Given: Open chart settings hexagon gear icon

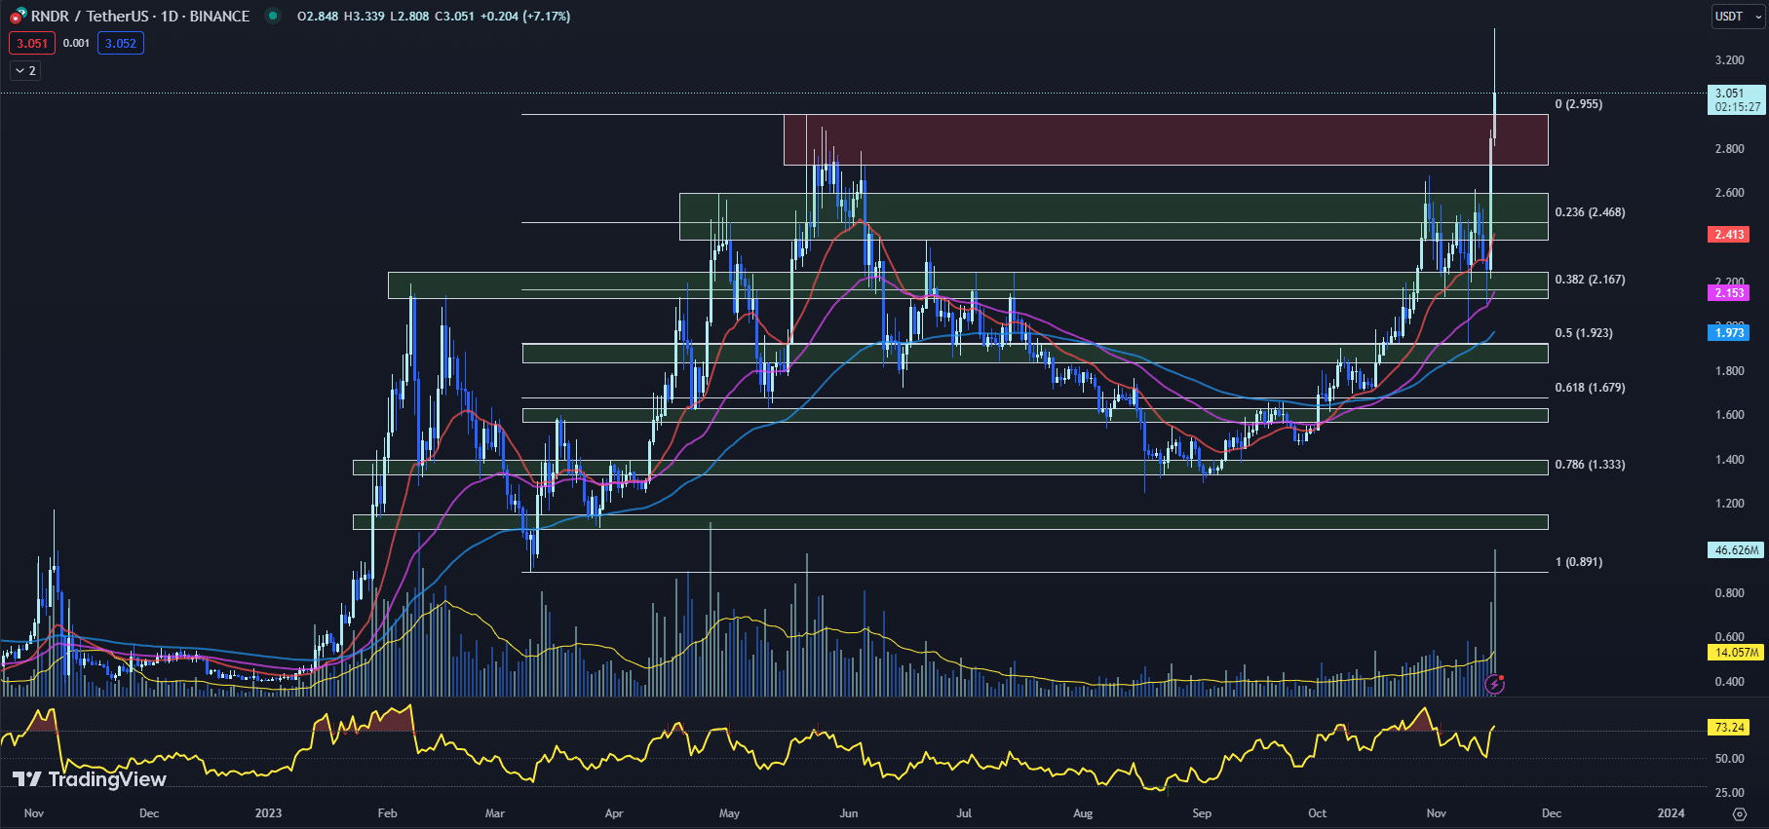Looking at the screenshot, I should click(1739, 813).
